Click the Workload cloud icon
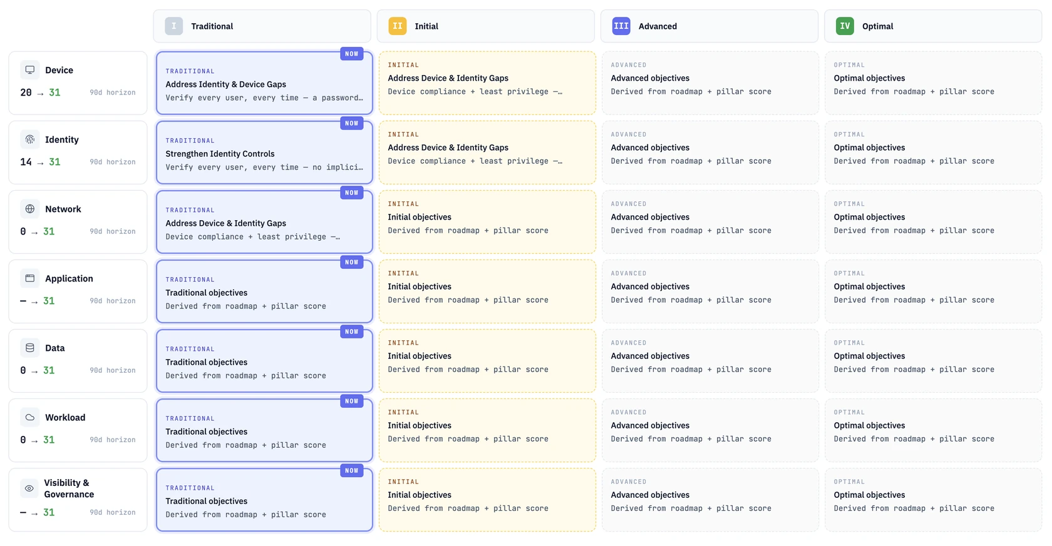The width and height of the screenshot is (1052, 546). pos(29,417)
